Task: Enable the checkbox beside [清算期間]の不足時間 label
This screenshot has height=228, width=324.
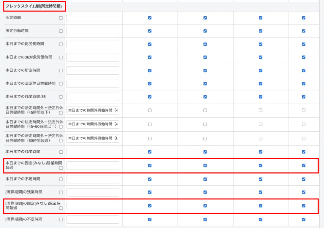Action: (61, 220)
